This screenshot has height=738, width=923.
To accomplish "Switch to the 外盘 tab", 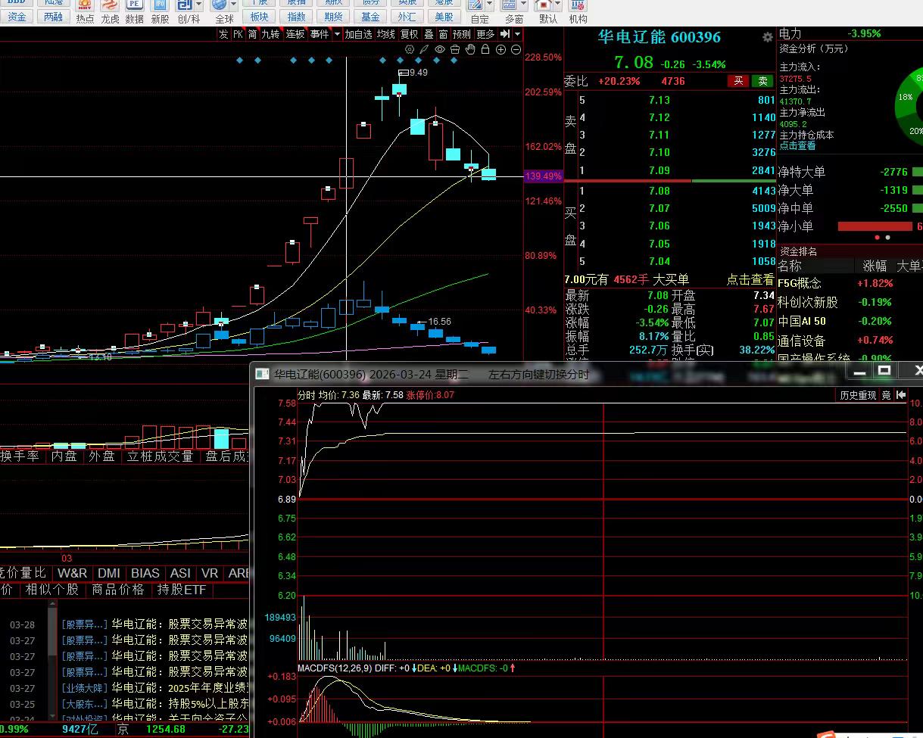I will pos(101,456).
